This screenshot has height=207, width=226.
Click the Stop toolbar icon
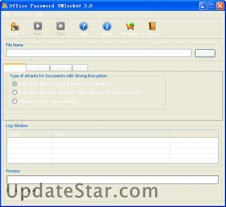coord(61,26)
